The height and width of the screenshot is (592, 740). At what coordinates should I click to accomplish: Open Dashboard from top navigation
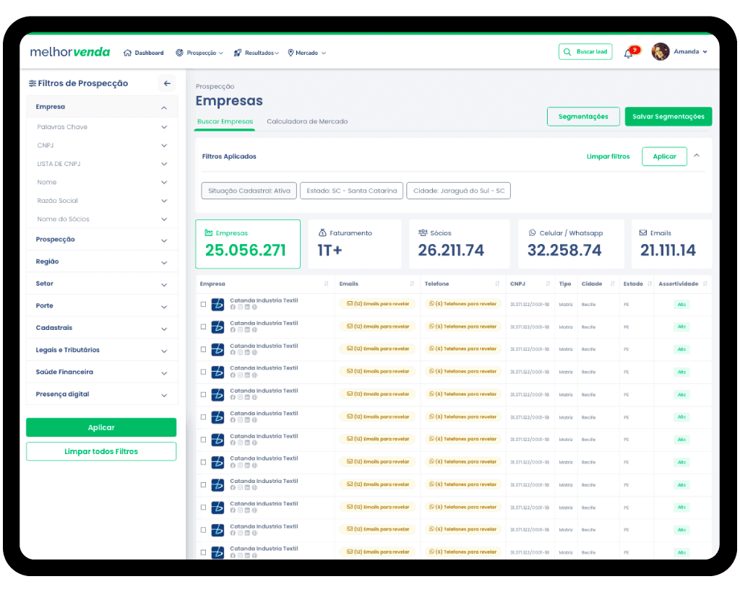(144, 53)
